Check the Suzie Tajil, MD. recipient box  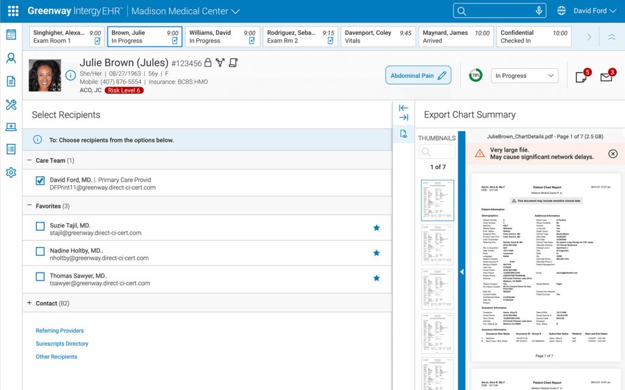40,226
